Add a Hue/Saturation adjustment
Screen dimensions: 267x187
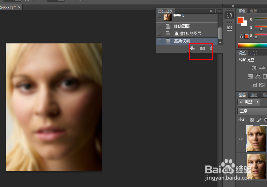coord(250,76)
